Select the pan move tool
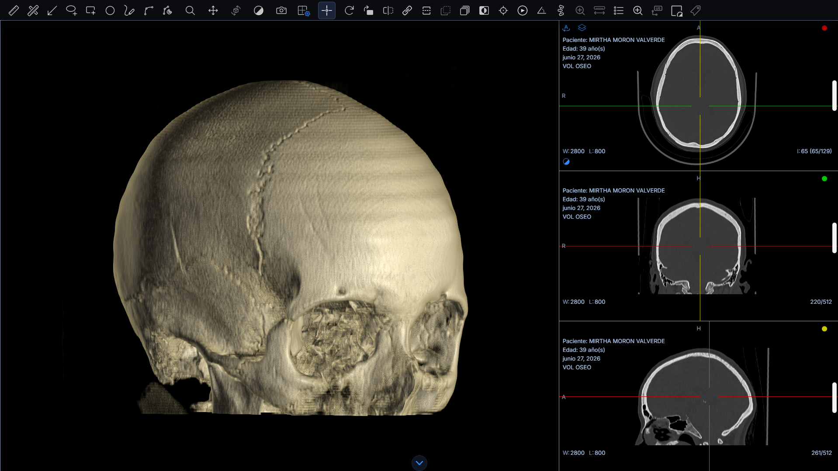 (213, 10)
